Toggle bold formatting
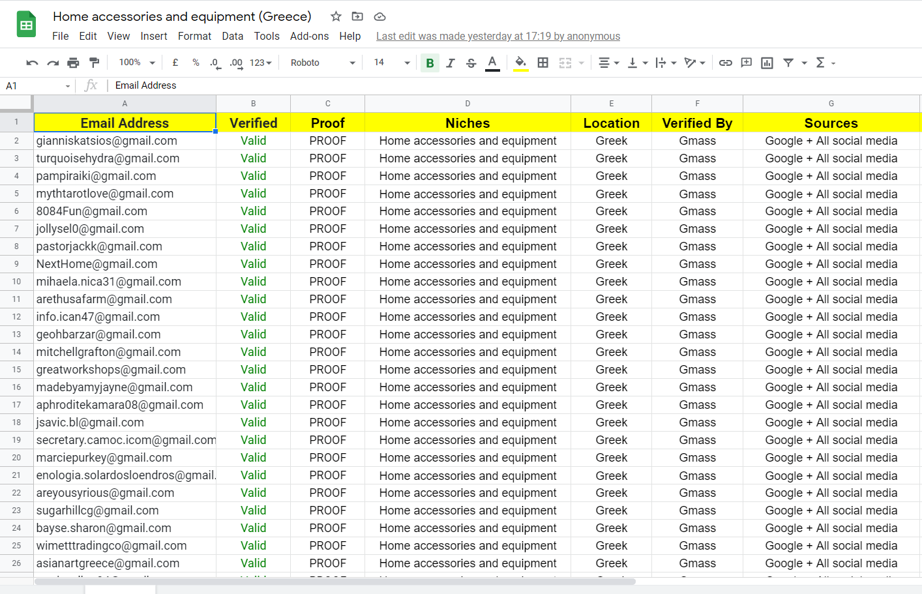Screen dimensions: 922x594 (430, 63)
